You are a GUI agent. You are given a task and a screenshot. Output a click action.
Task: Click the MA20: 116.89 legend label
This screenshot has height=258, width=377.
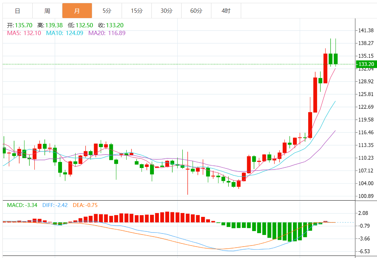point(107,33)
